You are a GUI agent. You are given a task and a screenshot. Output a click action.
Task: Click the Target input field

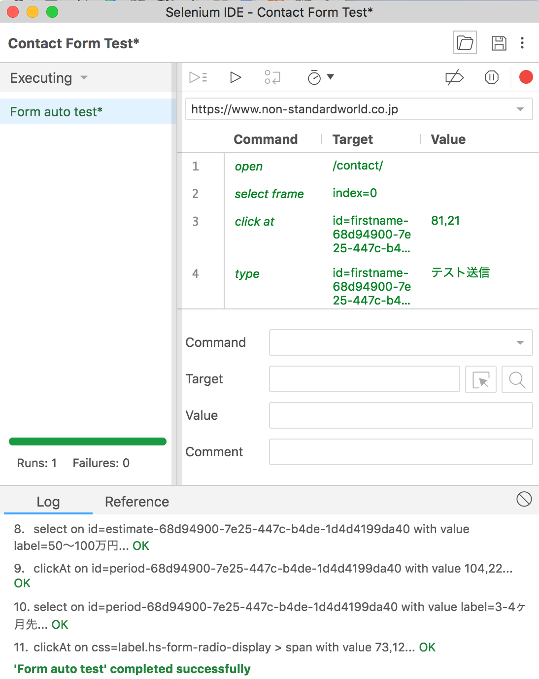coord(365,379)
